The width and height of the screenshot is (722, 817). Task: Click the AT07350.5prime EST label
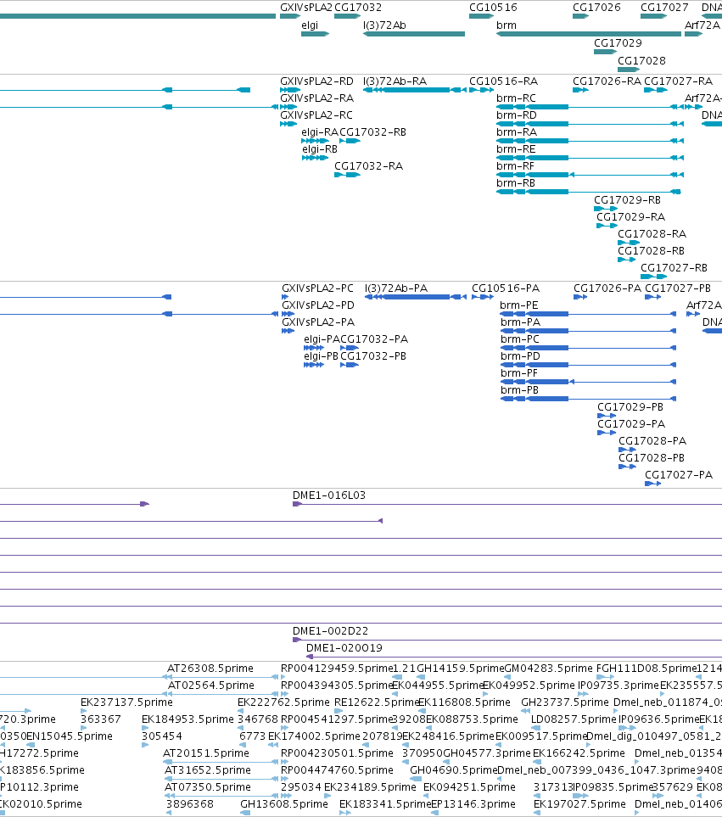(208, 787)
